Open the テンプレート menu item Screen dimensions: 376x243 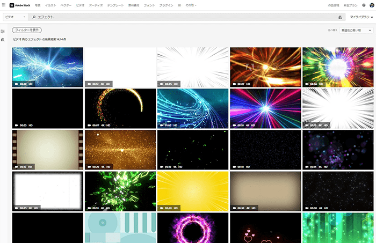click(x=115, y=5)
